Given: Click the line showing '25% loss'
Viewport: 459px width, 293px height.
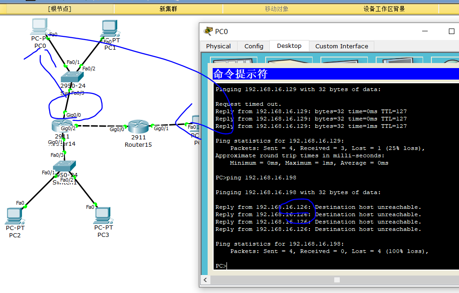Looking at the screenshot, I should coord(327,148).
